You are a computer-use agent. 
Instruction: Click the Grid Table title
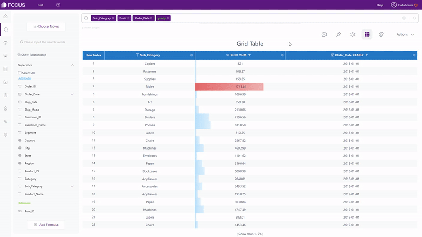(250, 44)
